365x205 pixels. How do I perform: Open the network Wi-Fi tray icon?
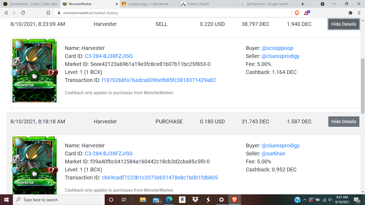(x=324, y=200)
